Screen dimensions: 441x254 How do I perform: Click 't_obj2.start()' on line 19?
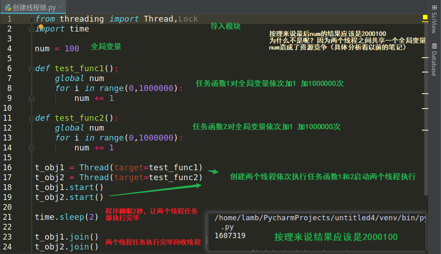[x=69, y=197]
